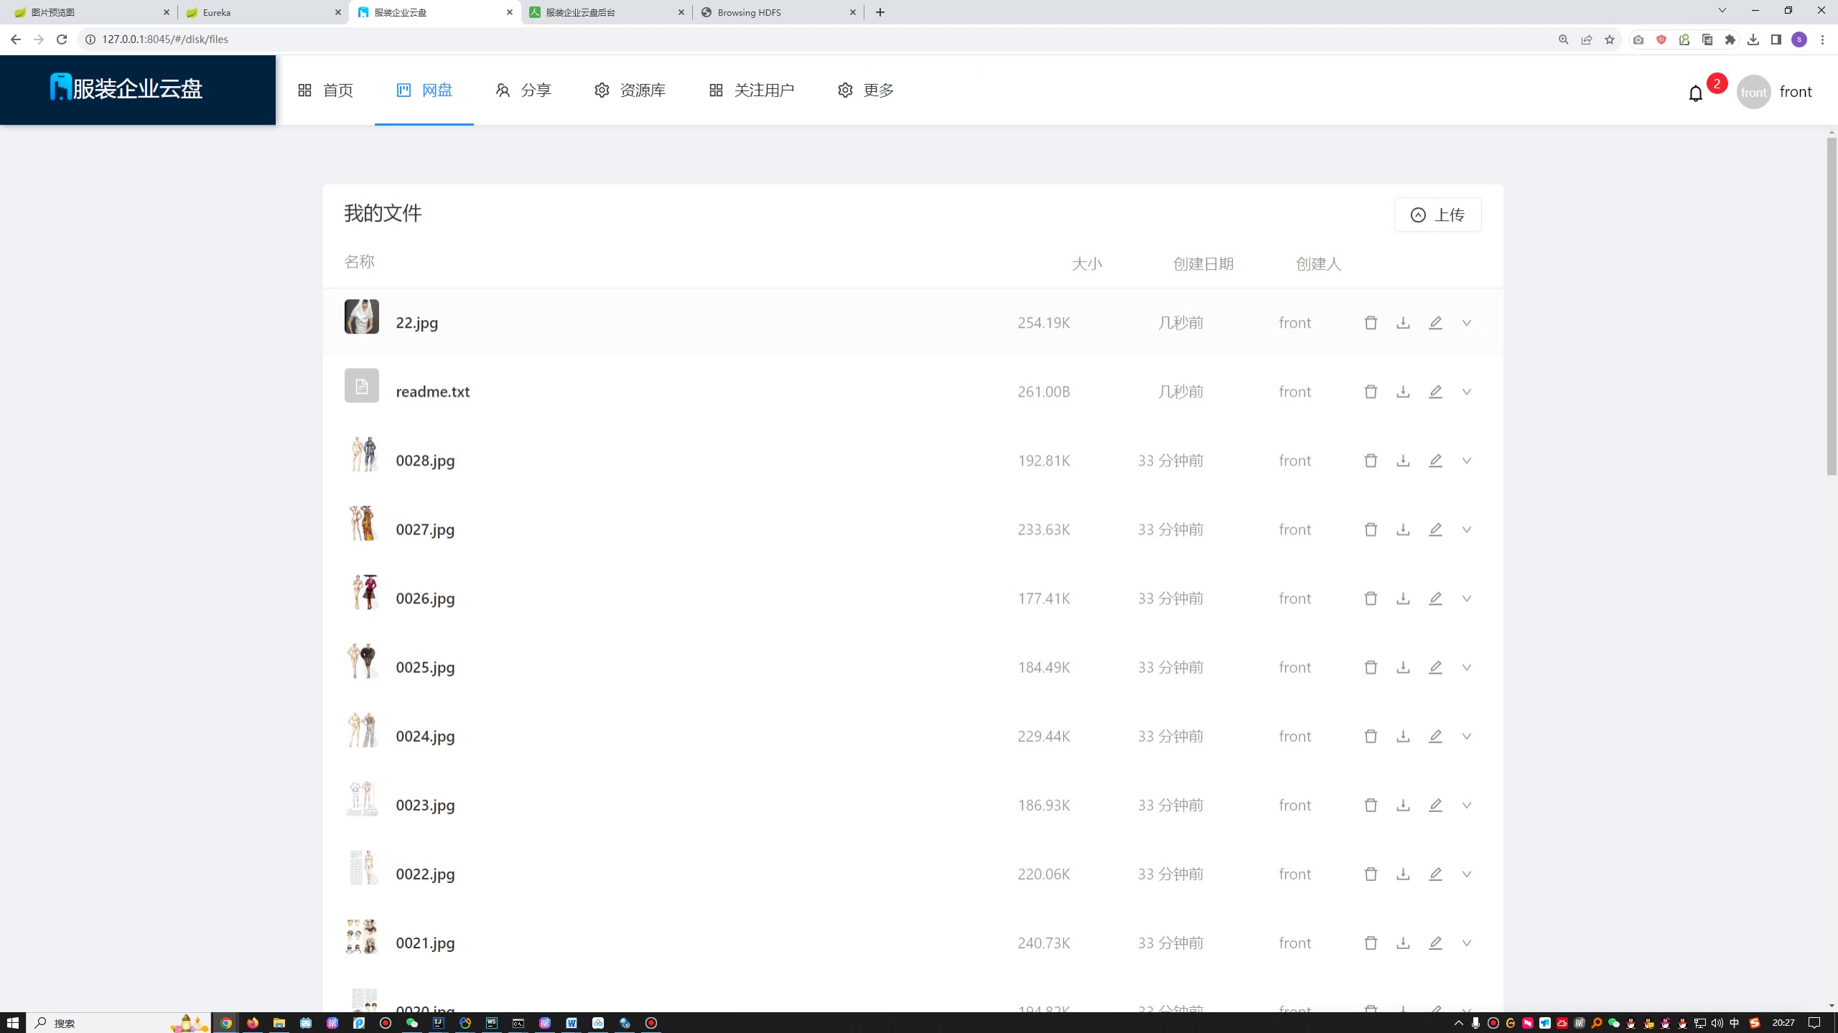Open the 资源库 resource library
This screenshot has height=1033, width=1838.
pos(630,90)
